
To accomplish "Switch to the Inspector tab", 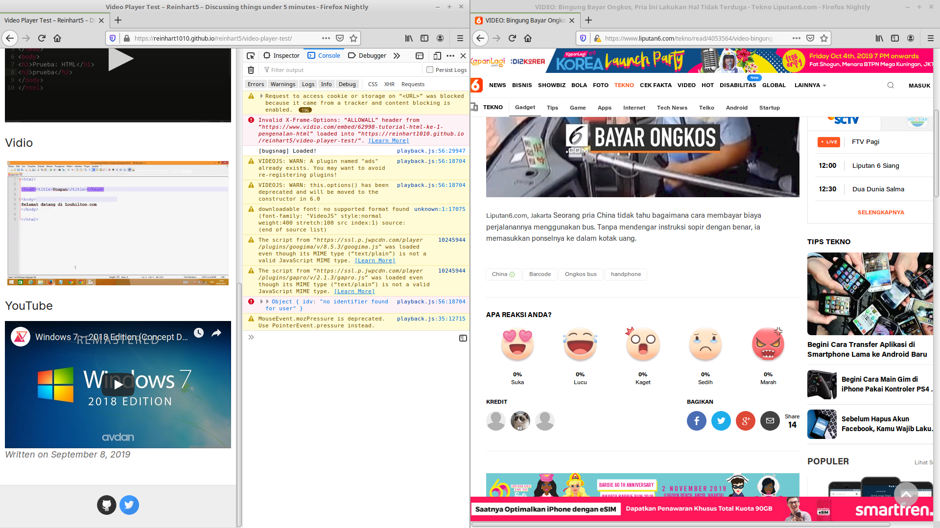I will (282, 56).
